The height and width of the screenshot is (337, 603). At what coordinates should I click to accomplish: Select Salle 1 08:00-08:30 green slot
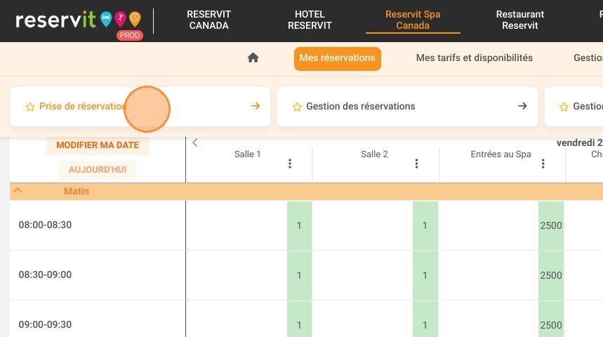(x=299, y=225)
